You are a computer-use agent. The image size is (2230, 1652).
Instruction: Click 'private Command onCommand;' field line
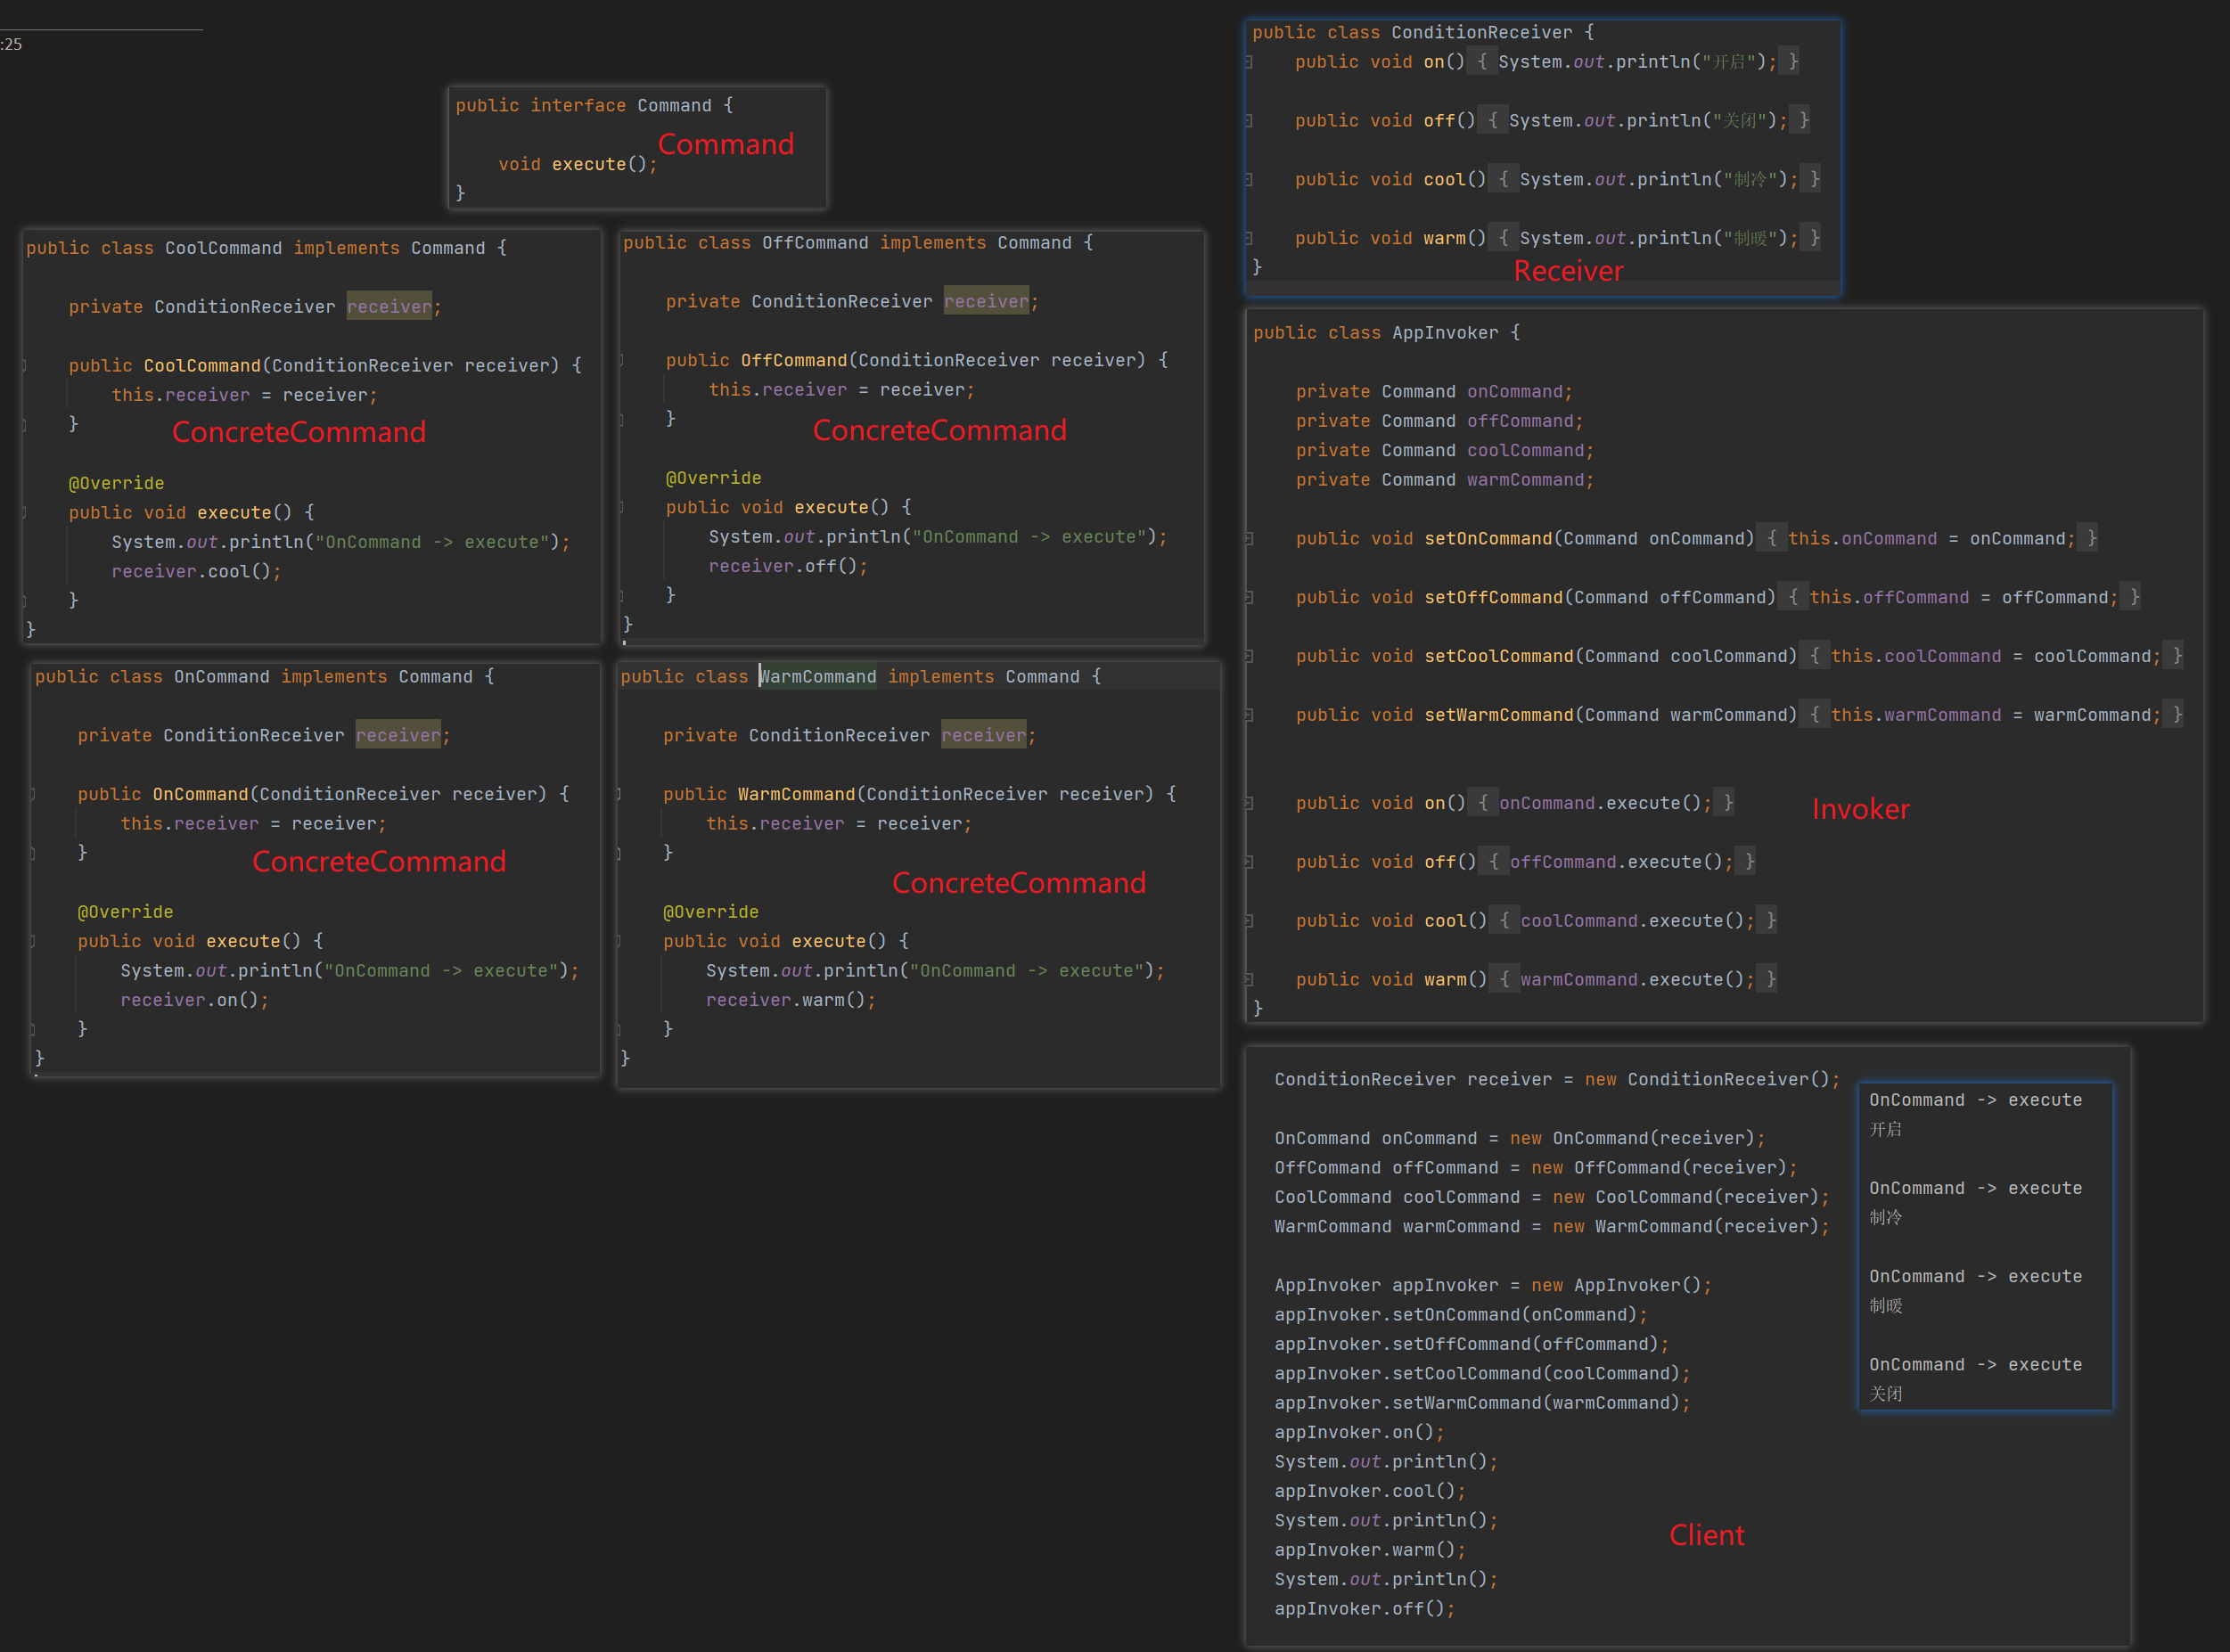click(x=1434, y=392)
